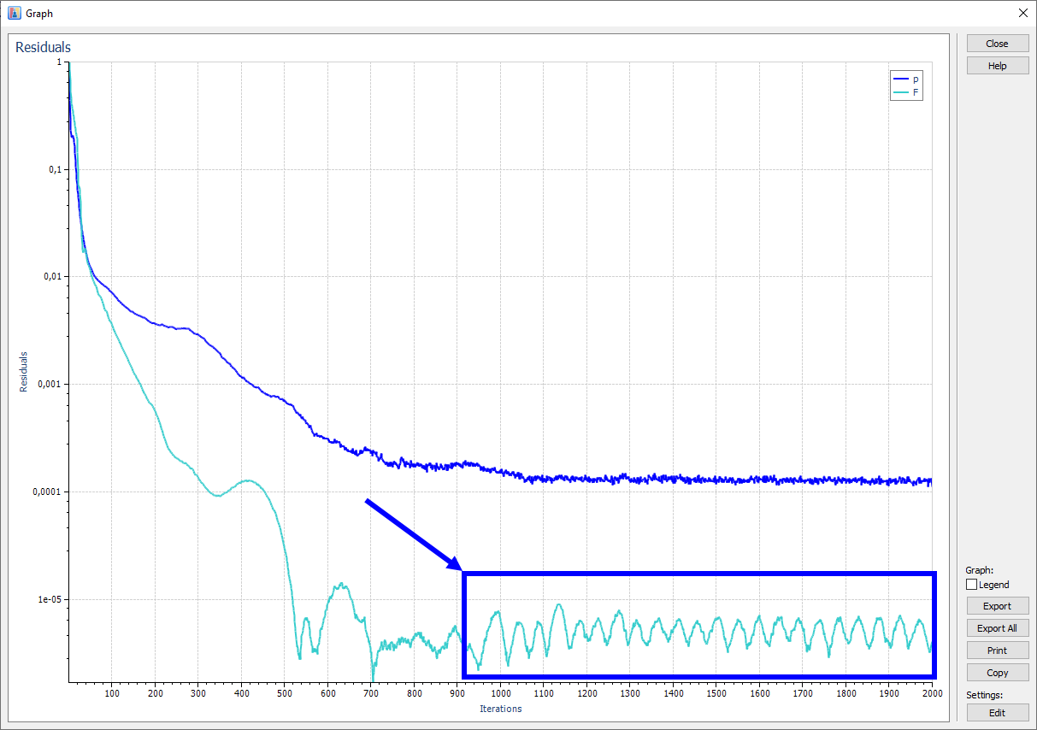Select the P entry in the legend

(906, 78)
